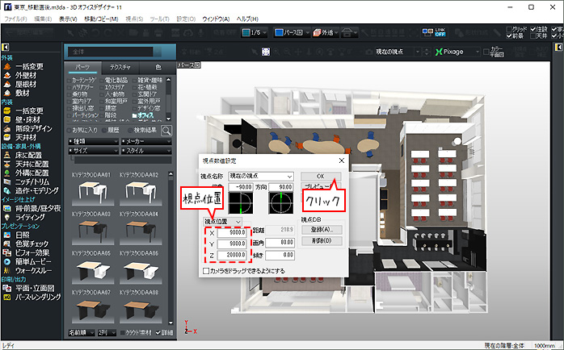
Task: Click the 登録(A)... button
Action: coord(320,229)
